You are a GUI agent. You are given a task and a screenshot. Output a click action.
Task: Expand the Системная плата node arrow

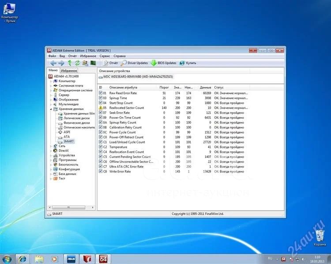51,86
